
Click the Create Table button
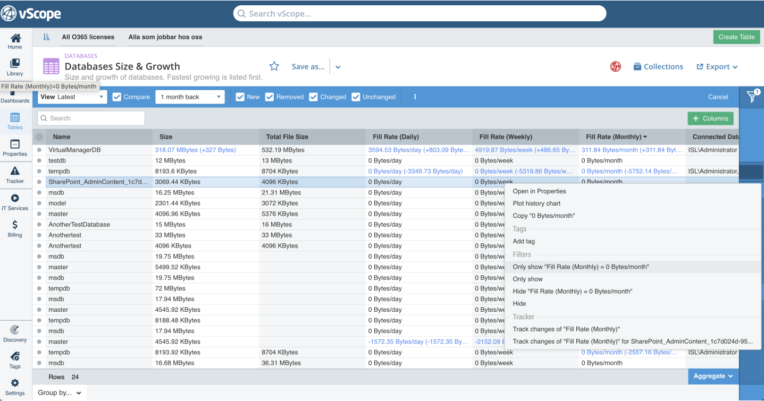pos(736,37)
